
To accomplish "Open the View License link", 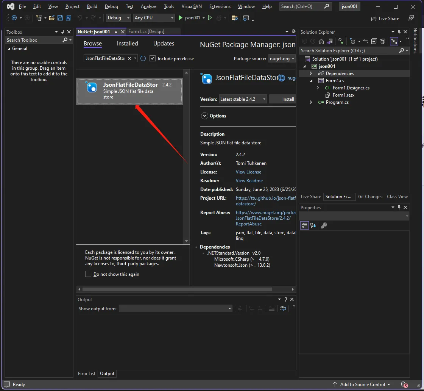I will click(x=248, y=172).
